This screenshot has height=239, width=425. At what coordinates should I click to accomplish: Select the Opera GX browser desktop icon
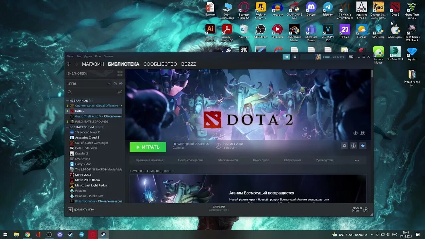tap(244, 11)
